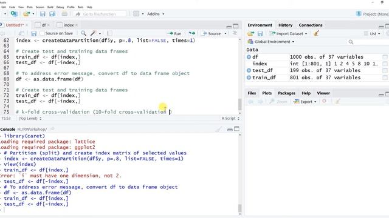Image resolution: width=389 pixels, height=218 pixels.
Task: Open Addins dropdown
Action: tap(156, 14)
